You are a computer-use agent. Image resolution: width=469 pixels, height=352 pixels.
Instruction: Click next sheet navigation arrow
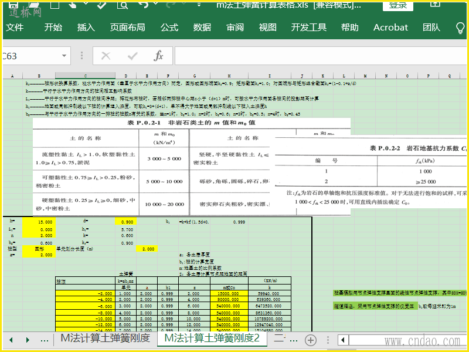28,340
